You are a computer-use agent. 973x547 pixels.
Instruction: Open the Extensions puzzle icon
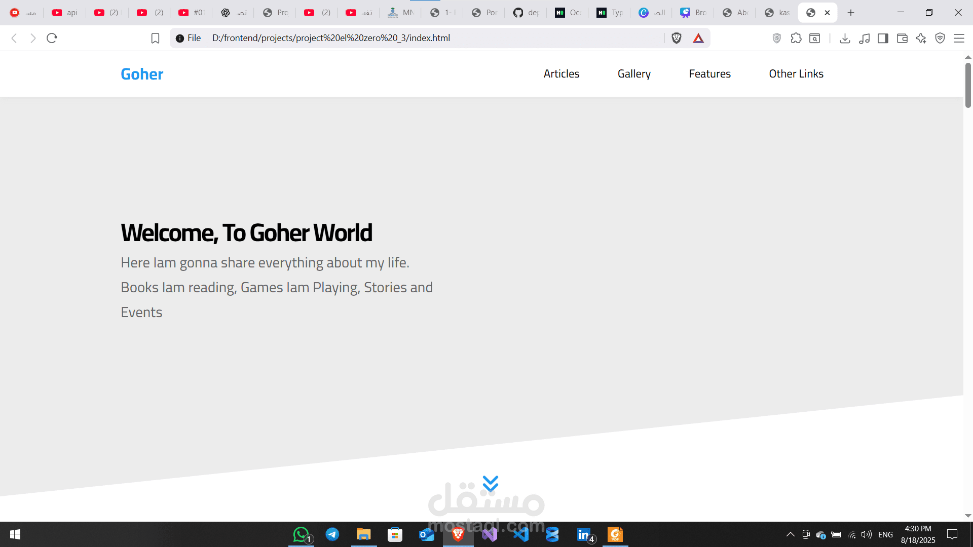tap(796, 38)
